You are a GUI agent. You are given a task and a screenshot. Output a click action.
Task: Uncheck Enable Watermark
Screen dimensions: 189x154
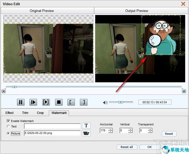click(8, 121)
